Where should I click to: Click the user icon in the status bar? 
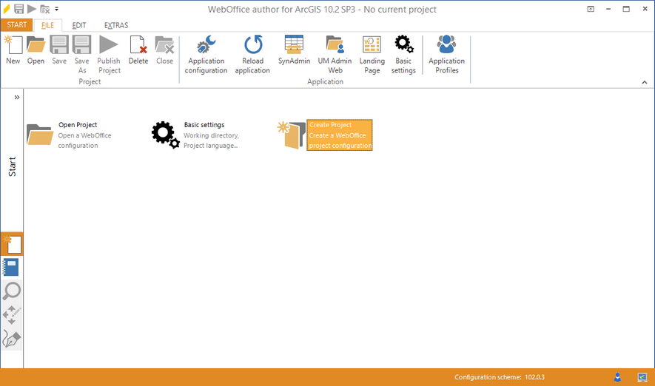tap(617, 377)
